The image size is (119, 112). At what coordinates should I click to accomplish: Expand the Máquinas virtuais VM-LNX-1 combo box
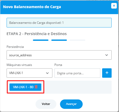point(29,73)
